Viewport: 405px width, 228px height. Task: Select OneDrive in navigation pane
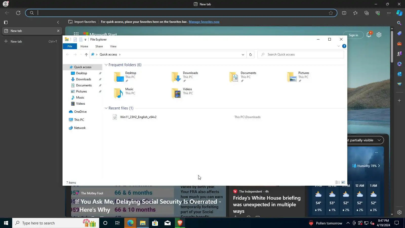(80, 112)
